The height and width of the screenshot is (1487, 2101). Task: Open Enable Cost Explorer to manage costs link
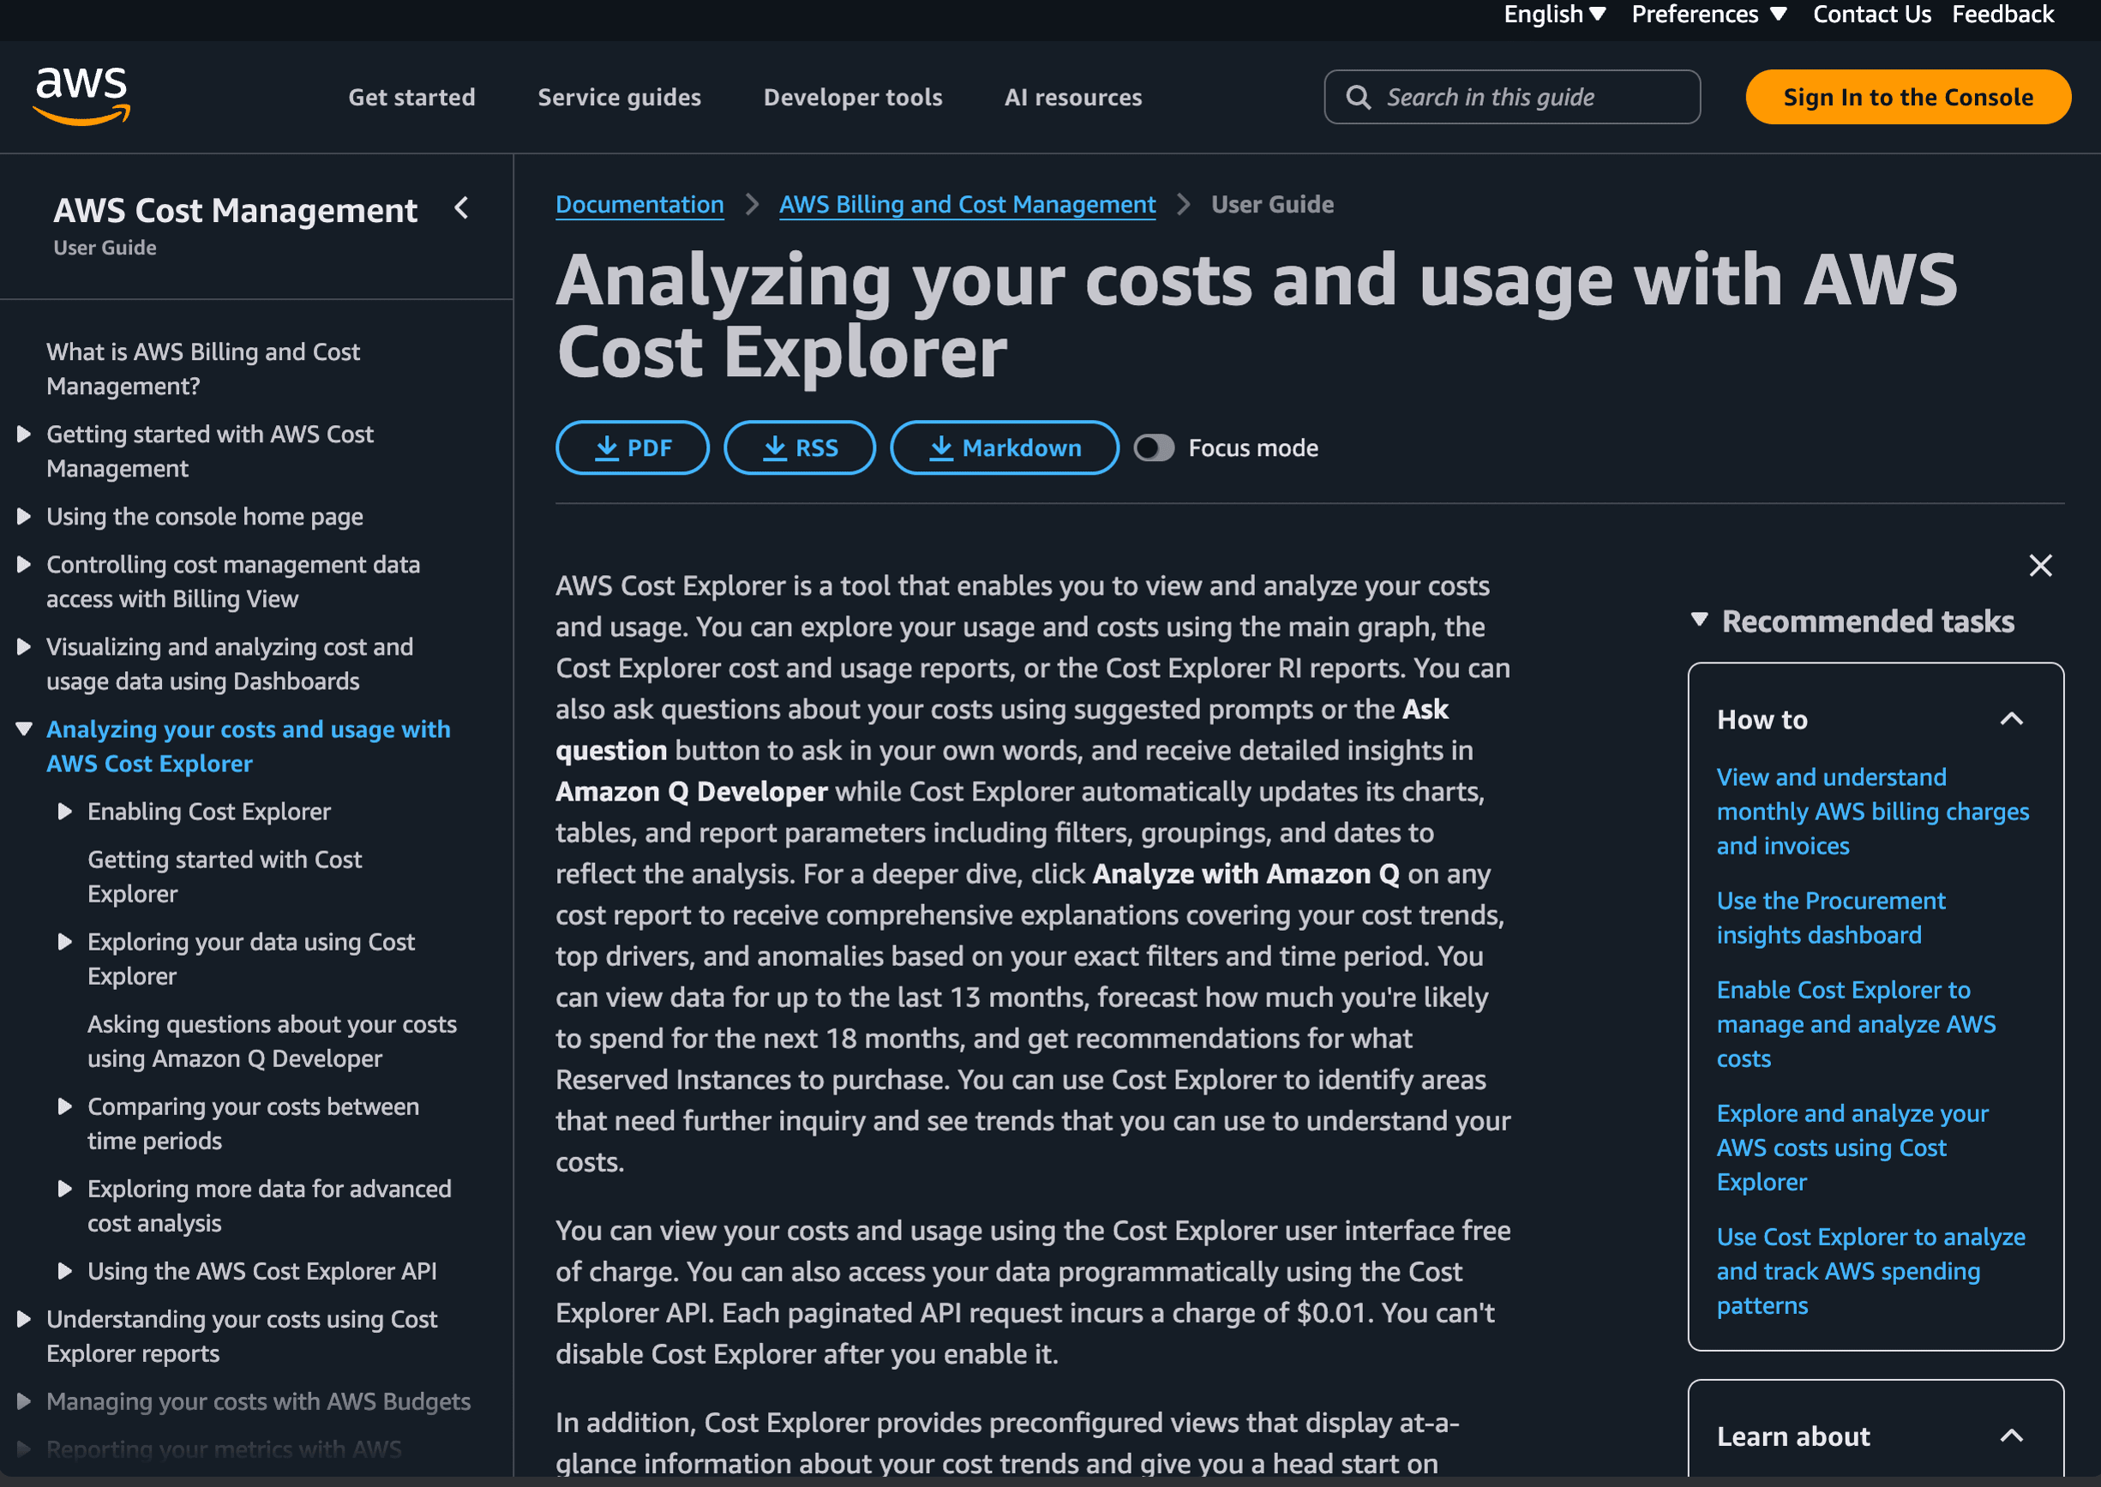point(1856,1023)
